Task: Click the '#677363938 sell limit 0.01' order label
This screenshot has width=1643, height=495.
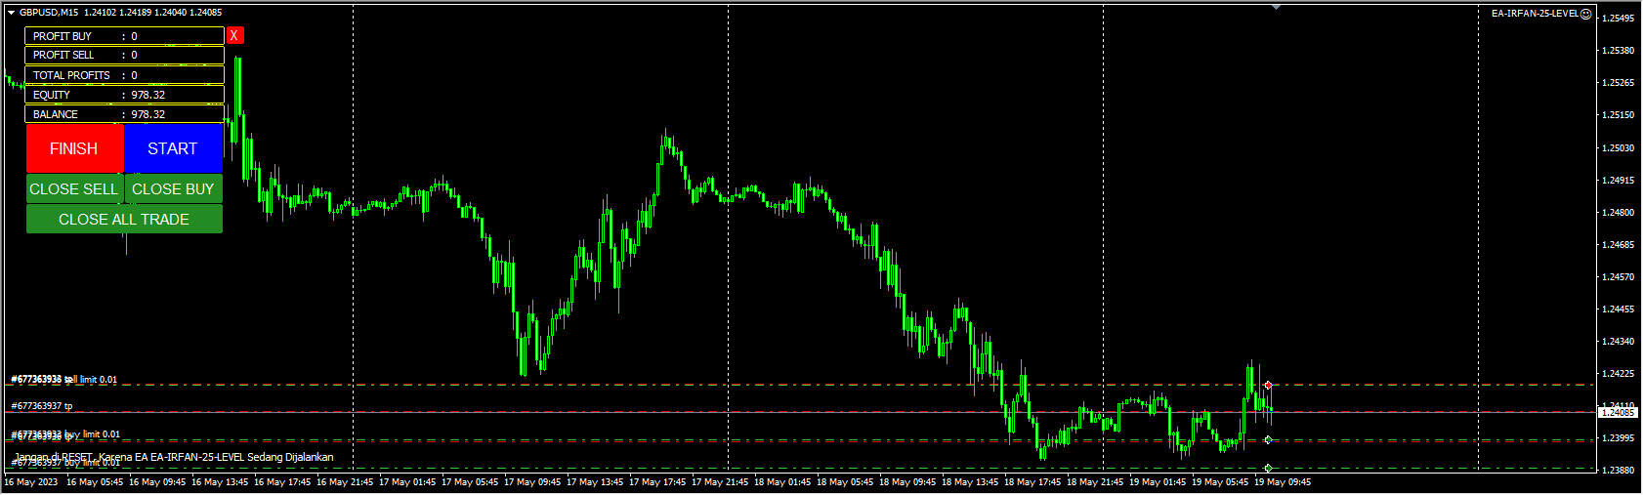Action: pyautogui.click(x=64, y=380)
